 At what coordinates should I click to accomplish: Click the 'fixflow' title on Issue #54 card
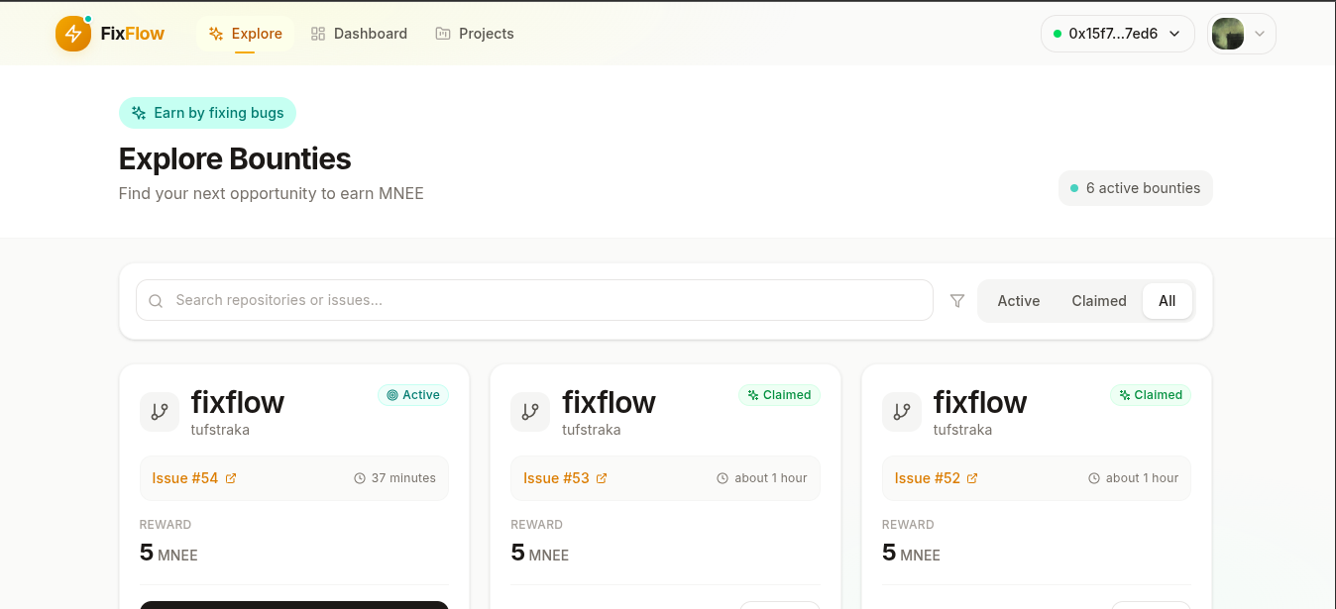tap(238, 402)
